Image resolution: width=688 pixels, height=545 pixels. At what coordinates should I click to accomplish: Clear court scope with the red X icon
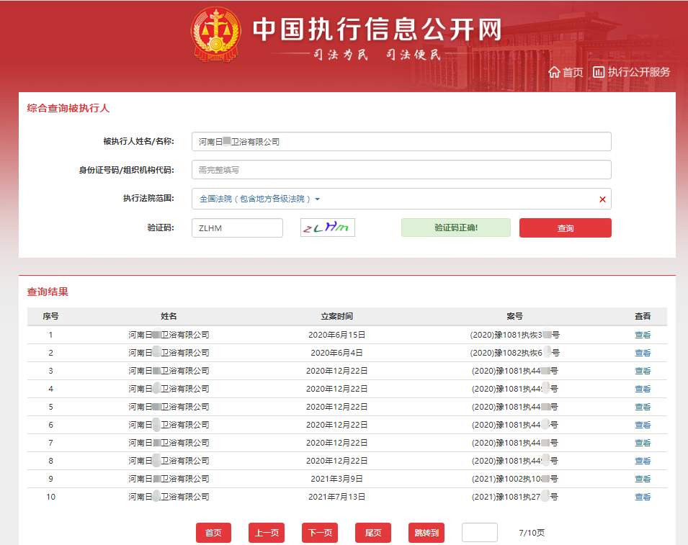(602, 199)
